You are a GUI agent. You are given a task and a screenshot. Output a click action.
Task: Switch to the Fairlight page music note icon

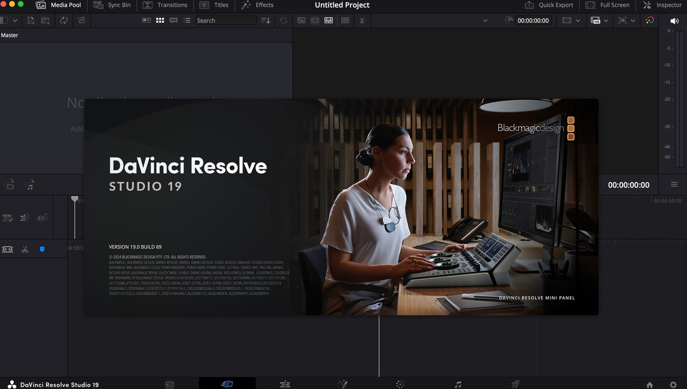coord(458,384)
